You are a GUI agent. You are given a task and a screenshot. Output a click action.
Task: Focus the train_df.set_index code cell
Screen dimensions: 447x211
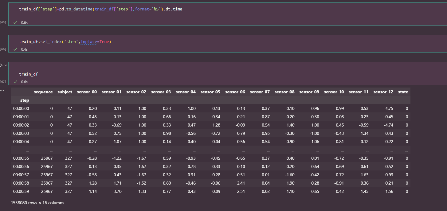point(227,44)
